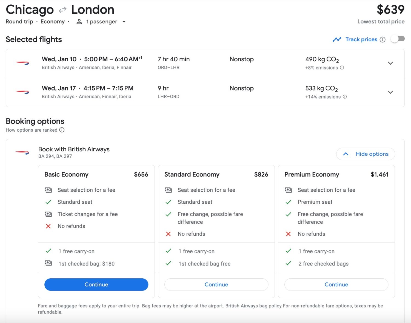Click the passenger person icon
This screenshot has width=411, height=323.
click(79, 21)
